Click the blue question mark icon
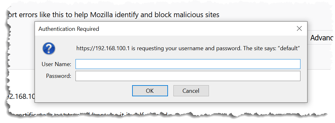335x123 pixels. coord(49,49)
